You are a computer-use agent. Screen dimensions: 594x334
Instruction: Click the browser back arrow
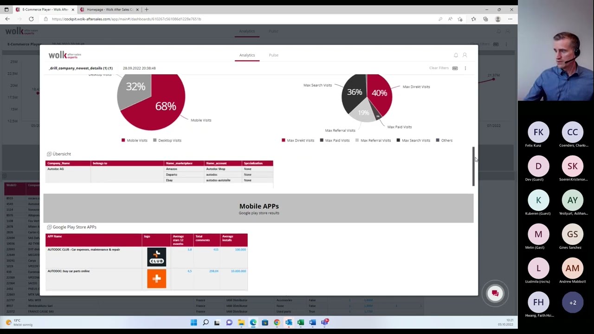tap(7, 19)
